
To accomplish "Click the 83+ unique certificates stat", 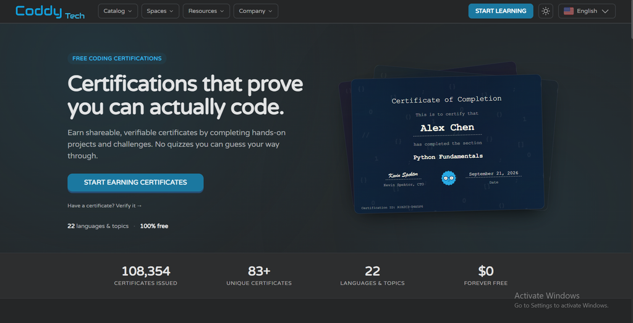I will pos(259,275).
